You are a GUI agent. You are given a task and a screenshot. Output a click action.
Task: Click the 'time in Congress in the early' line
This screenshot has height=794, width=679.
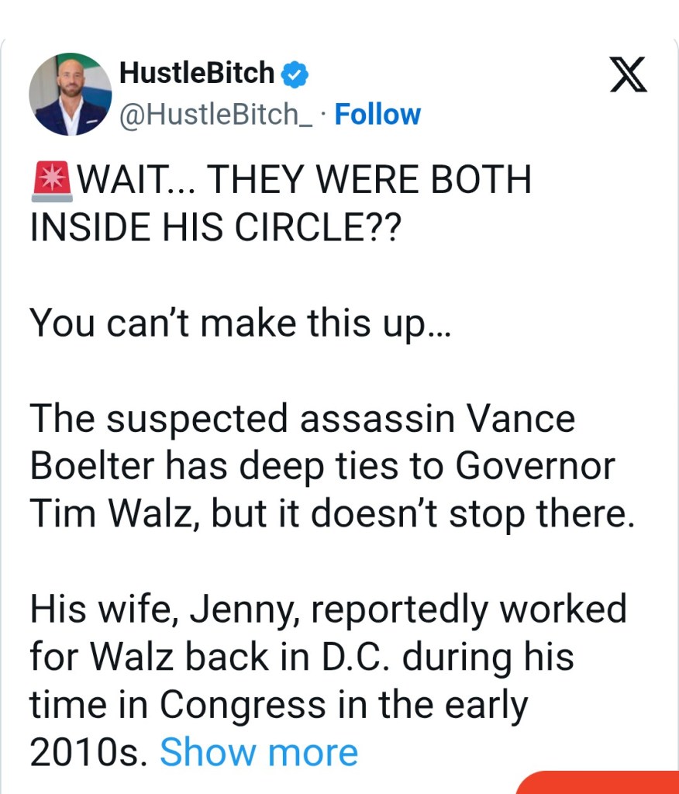click(x=278, y=704)
